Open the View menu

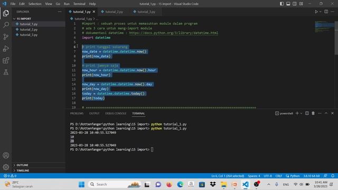pyautogui.click(x=49, y=4)
